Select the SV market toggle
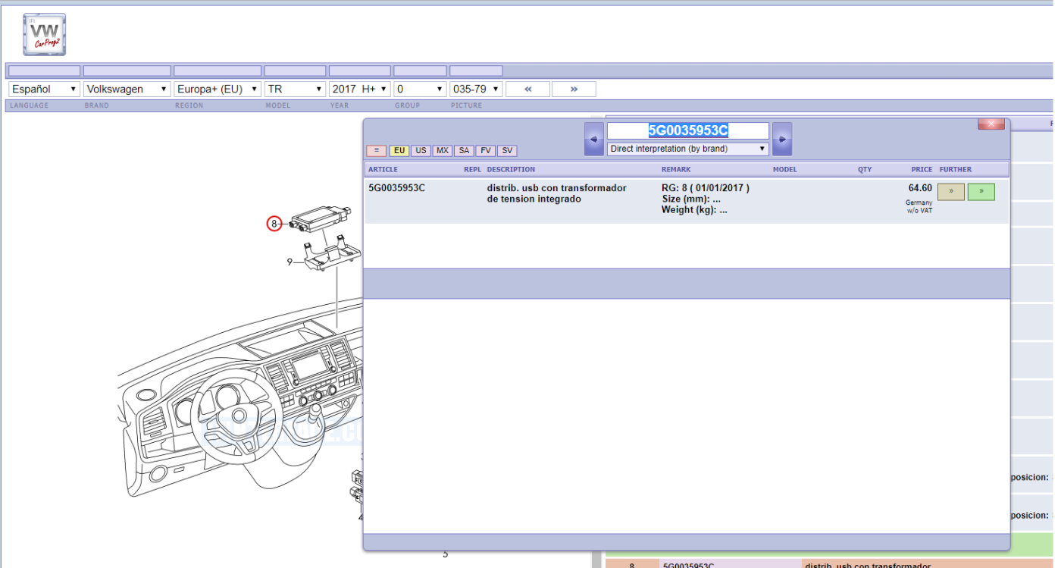Image resolution: width=1061 pixels, height=568 pixels. [x=507, y=151]
